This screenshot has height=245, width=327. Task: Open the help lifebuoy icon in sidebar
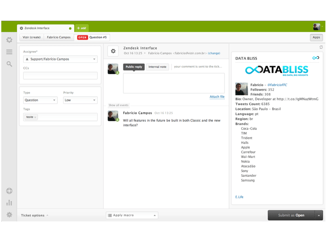9,191
